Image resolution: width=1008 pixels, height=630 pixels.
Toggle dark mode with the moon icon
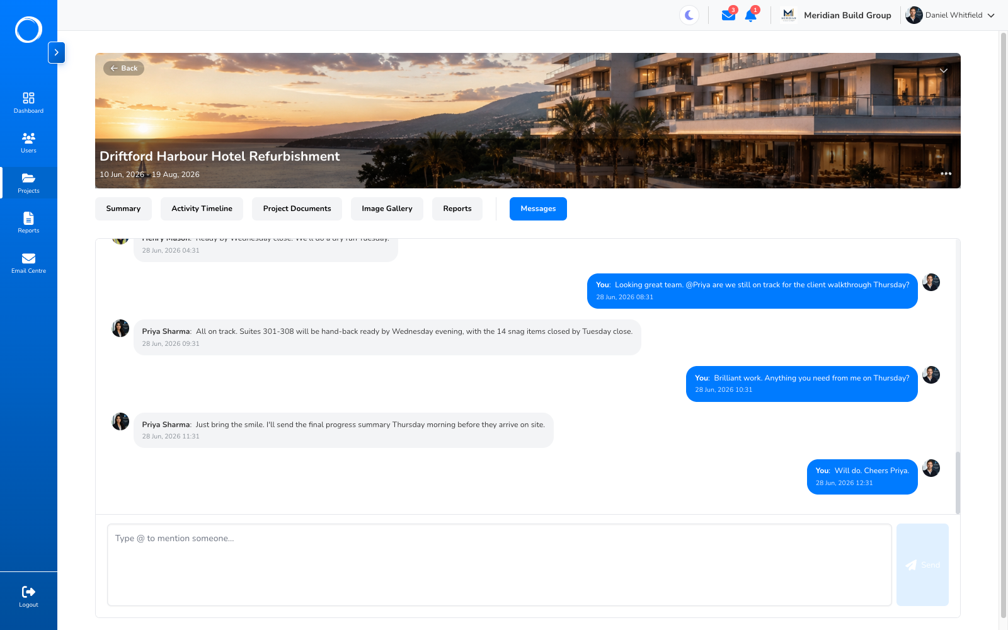click(x=689, y=15)
